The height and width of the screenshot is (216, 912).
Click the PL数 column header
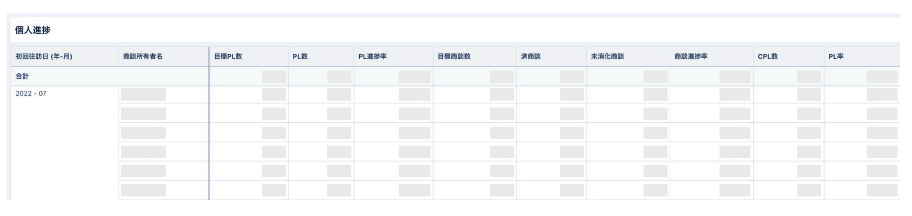pos(300,57)
